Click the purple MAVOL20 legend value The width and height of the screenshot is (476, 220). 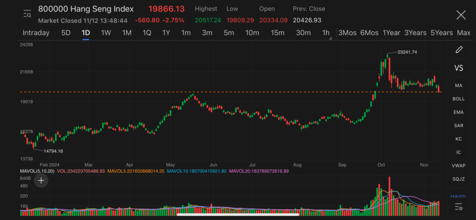click(259, 171)
